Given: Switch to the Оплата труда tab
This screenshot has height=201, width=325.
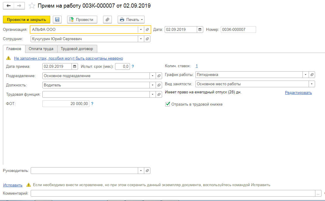Looking at the screenshot, I should (41, 49).
